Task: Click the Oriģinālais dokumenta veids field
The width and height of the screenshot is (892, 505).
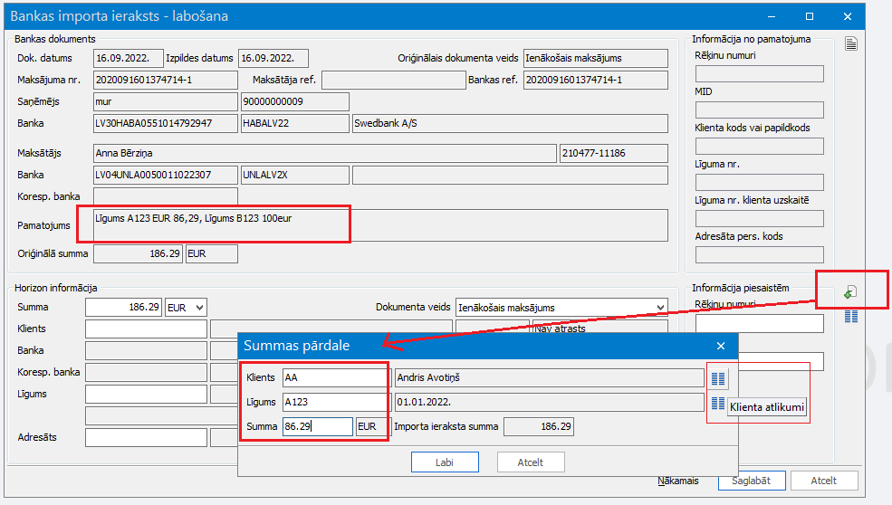Action: click(x=596, y=58)
